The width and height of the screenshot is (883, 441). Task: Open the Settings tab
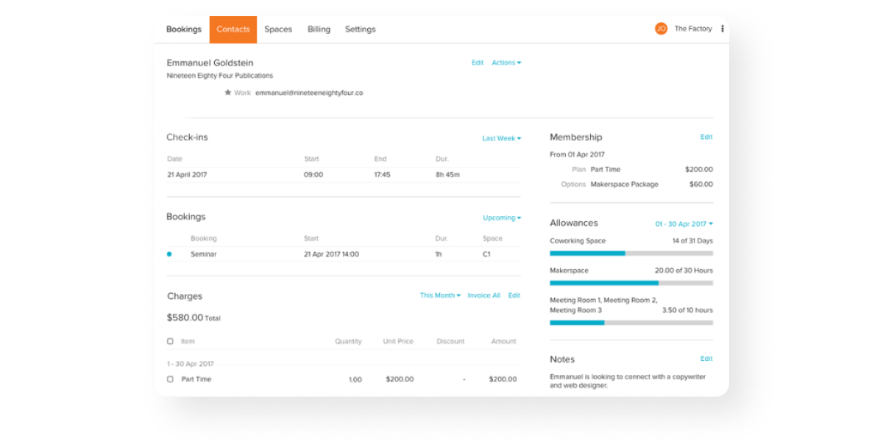pos(360,29)
